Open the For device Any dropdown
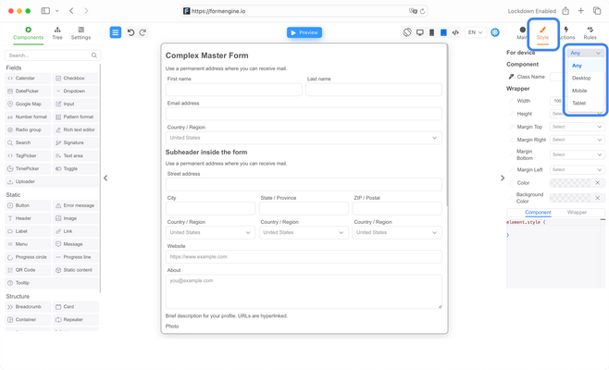 pyautogui.click(x=585, y=53)
